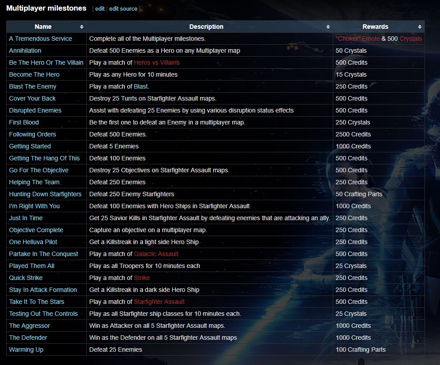This screenshot has width=440, height=365.
Task: Click the Description column header
Action: coord(206,27)
